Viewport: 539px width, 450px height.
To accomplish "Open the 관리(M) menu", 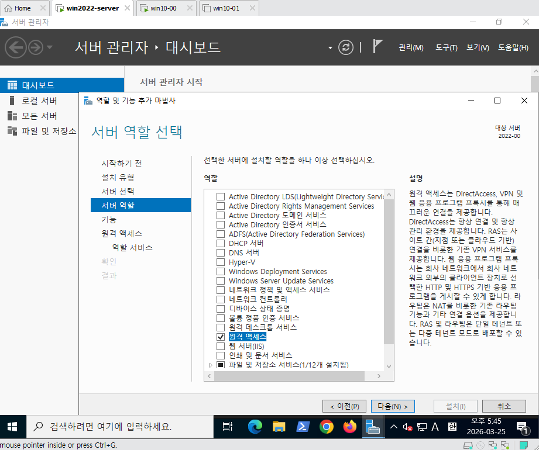I will tap(411, 48).
